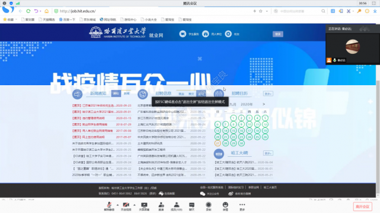Start recording with the record icon

208,206
